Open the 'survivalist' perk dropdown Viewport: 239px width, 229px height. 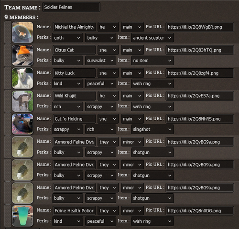100,61
